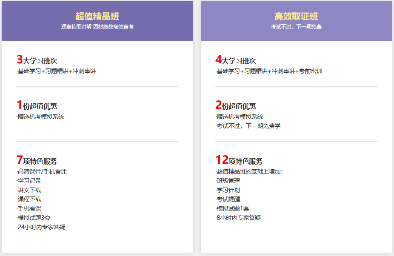Image resolution: width=394 pixels, height=256 pixels.
Task: Open the 班级管理 item
Action: 228,181
